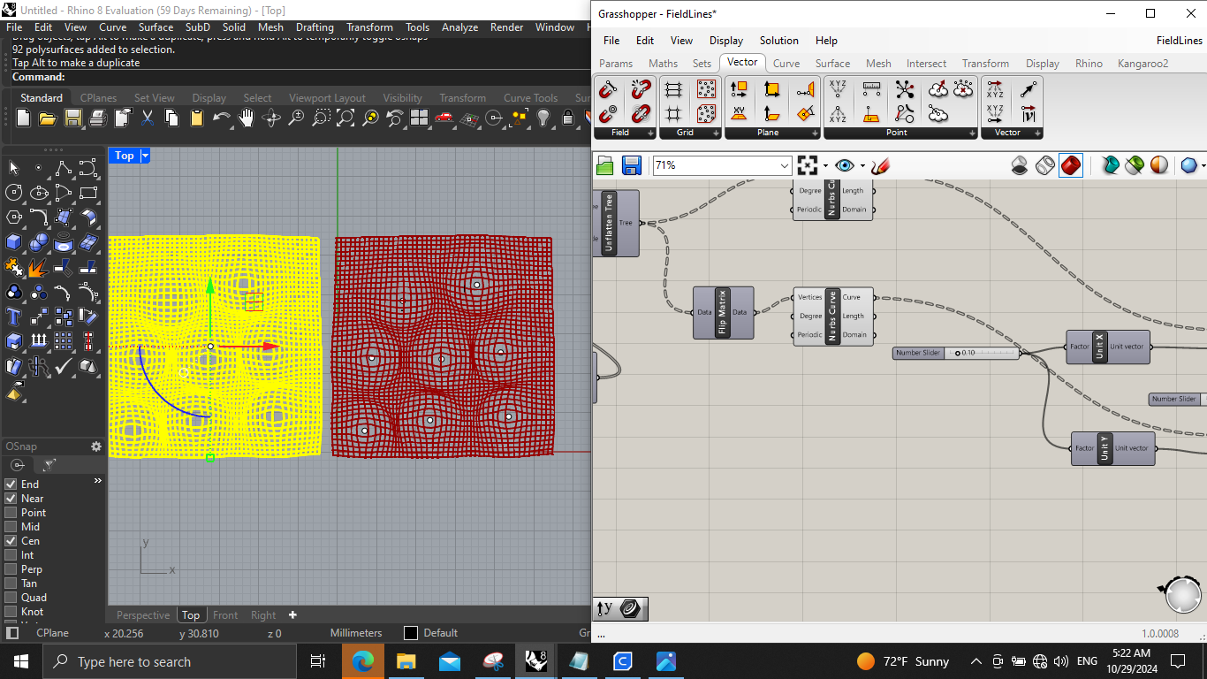Open the Grasshopper Solution menu
Viewport: 1207px width, 679px height.
pos(778,41)
